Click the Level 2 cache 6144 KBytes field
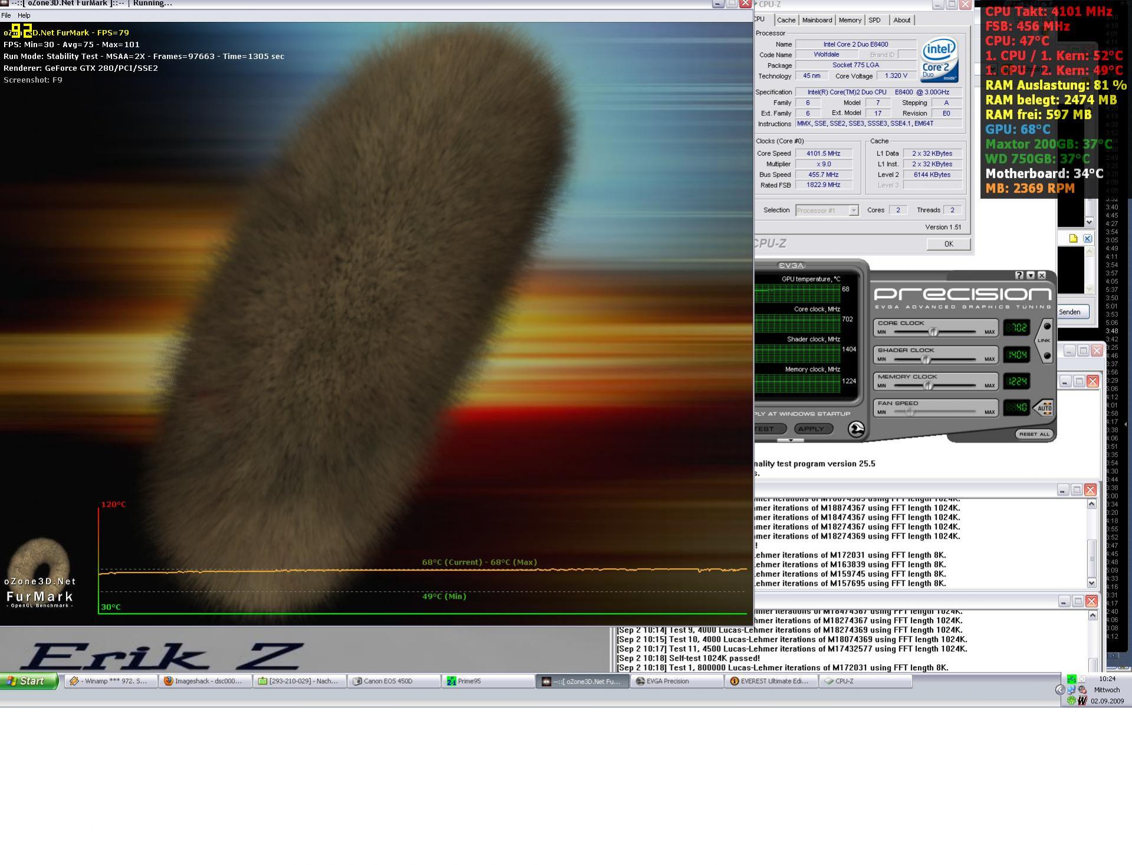Image resolution: width=1132 pixels, height=865 pixels. tap(932, 175)
